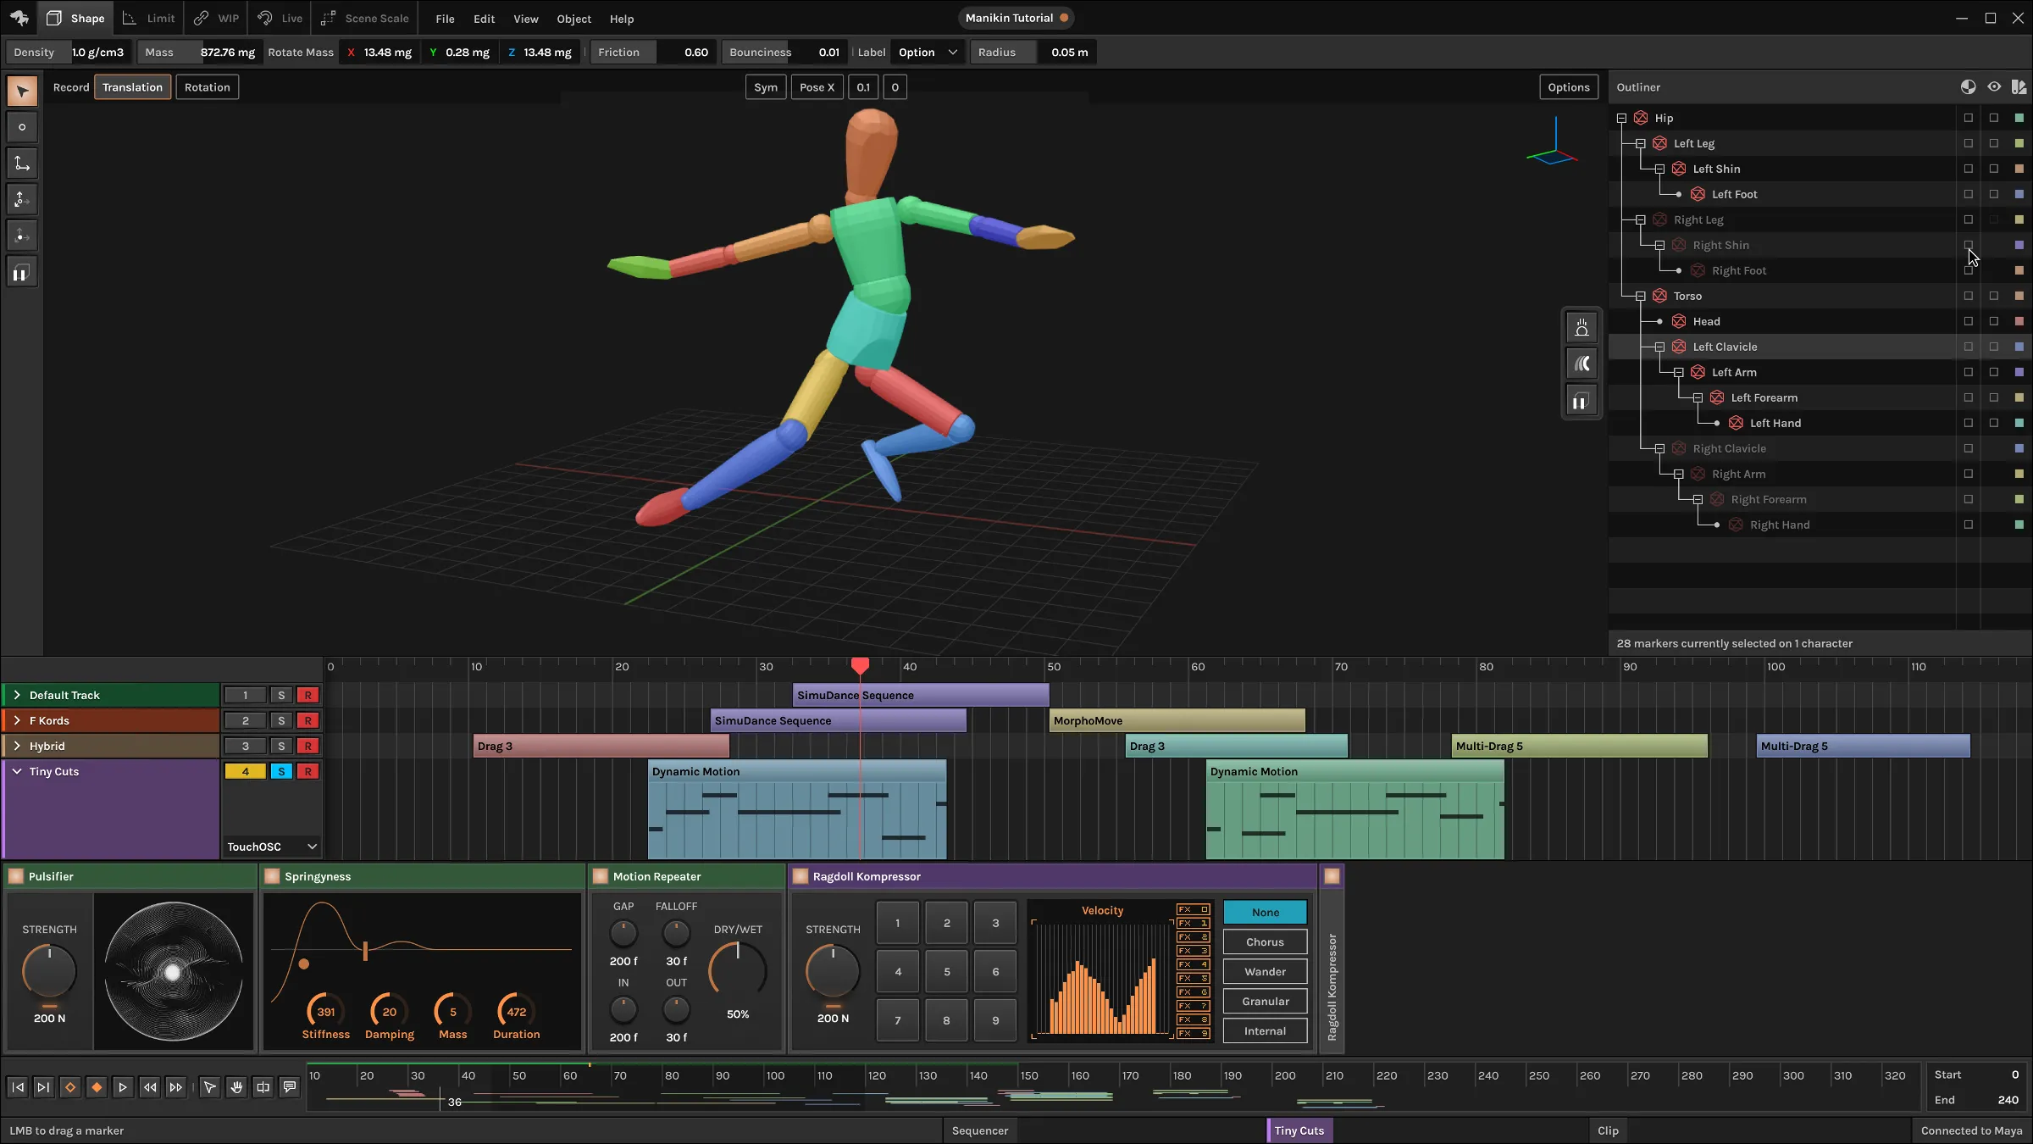This screenshot has height=1144, width=2033.
Task: Click the Rotation button
Action: point(208,87)
